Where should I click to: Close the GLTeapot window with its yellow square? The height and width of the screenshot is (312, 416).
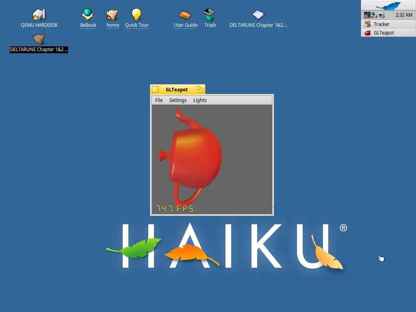pos(155,90)
